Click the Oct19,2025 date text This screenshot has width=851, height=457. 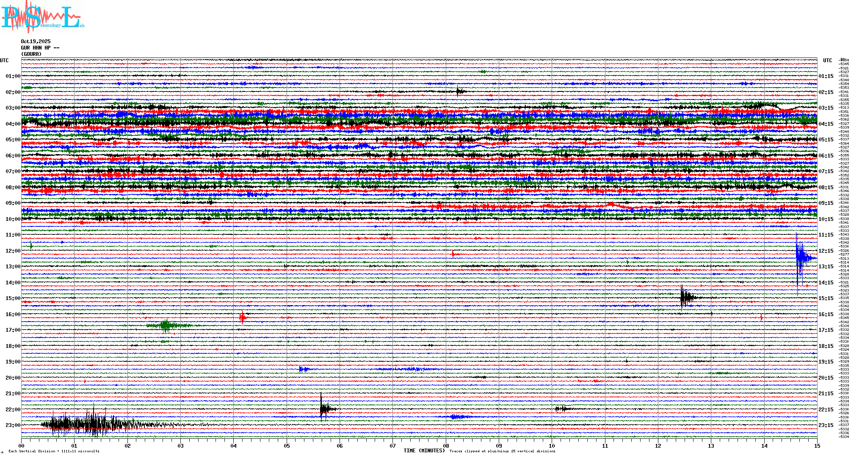point(36,41)
